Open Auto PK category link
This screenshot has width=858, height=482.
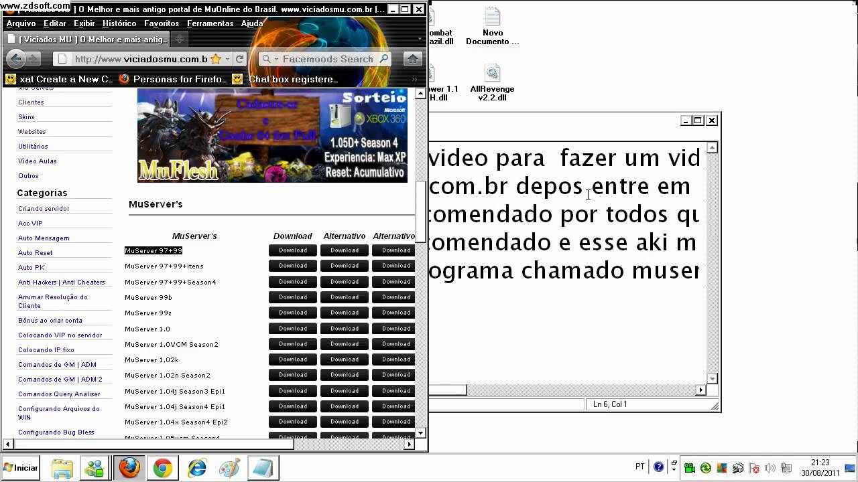(32, 268)
